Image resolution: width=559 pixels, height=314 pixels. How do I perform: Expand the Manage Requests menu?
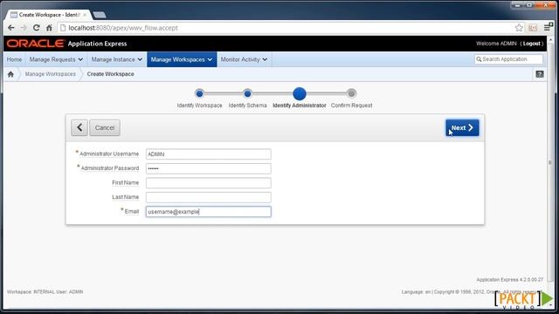[56, 59]
